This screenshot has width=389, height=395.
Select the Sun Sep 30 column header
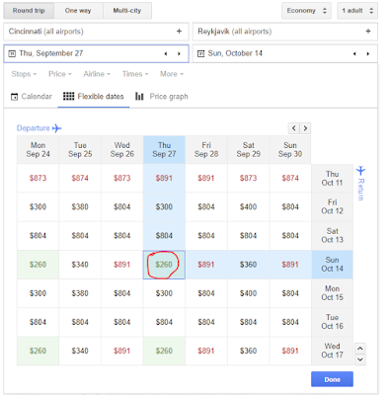(x=290, y=150)
